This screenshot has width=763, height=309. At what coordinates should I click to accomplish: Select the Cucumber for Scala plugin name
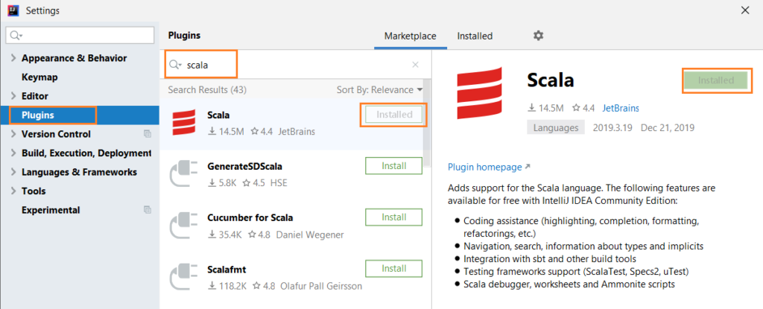pos(250,217)
